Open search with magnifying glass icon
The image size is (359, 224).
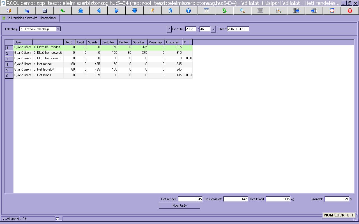click(x=242, y=11)
